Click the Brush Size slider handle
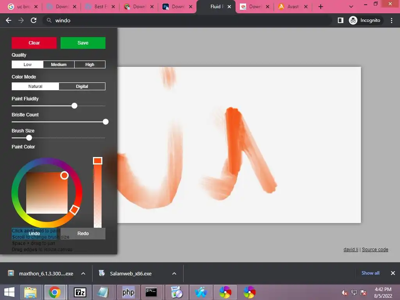The height and width of the screenshot is (300, 400). click(29, 138)
